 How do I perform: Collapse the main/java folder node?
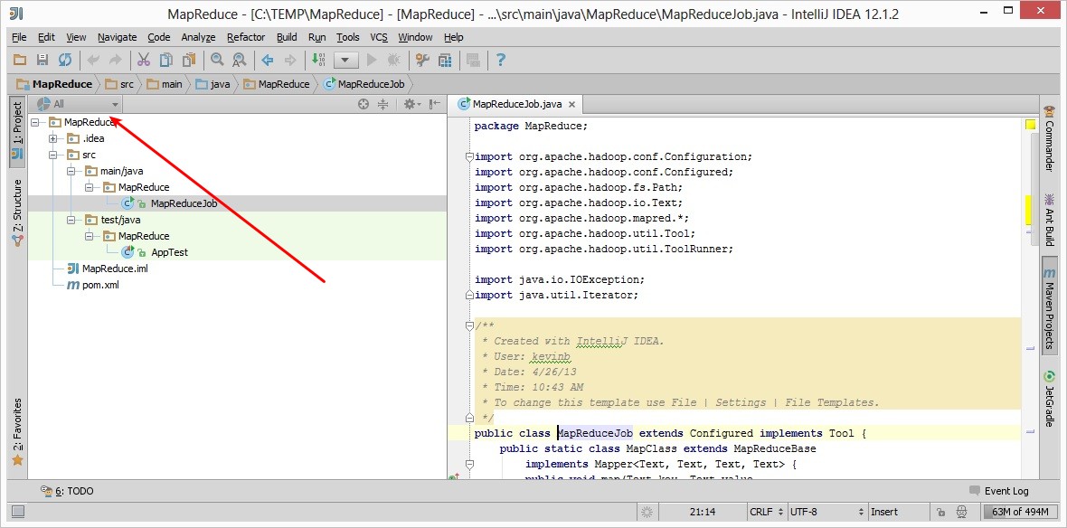[x=71, y=171]
